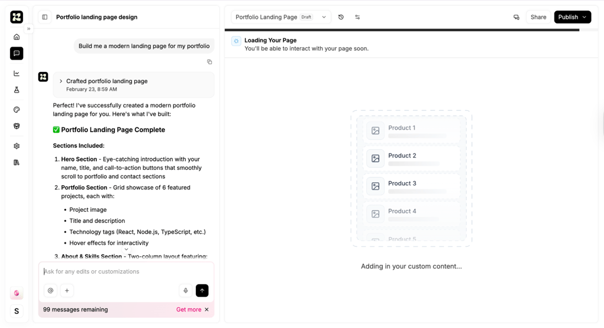Focus the 'Ask for any edits or customizations' input
This screenshot has height=328, width=604.
(126, 271)
